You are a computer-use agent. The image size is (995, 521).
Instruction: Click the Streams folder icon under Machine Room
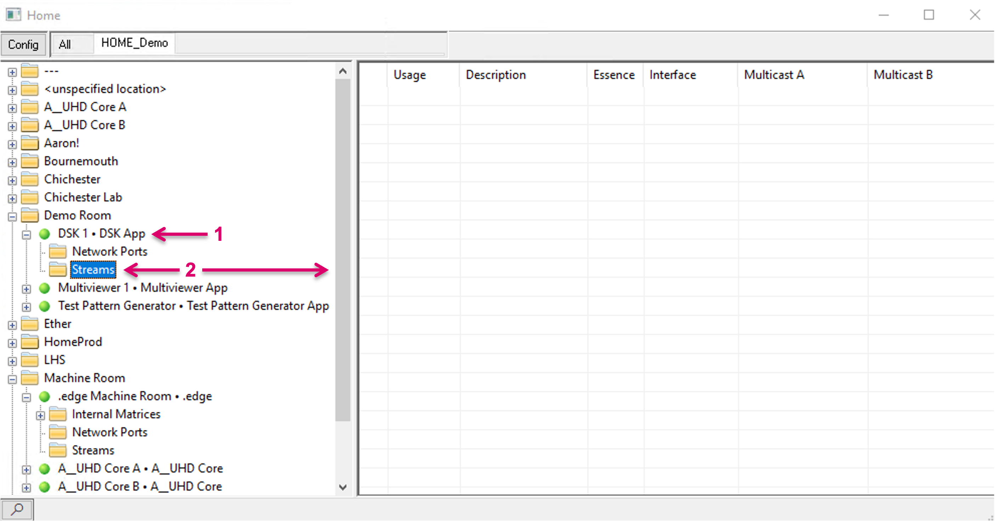[58, 450]
